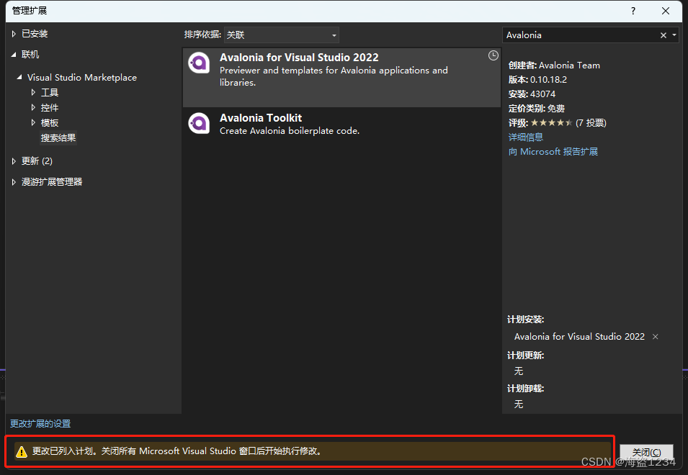Expand the 更新 (2) node
This screenshot has width=688, height=475.
click(x=14, y=161)
